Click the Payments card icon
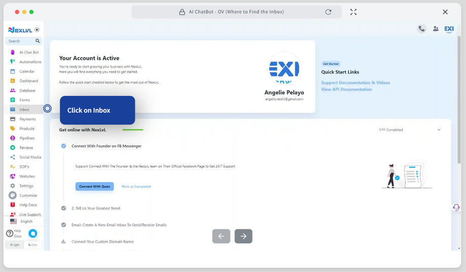Image resolution: width=466 pixels, height=272 pixels. (13, 119)
